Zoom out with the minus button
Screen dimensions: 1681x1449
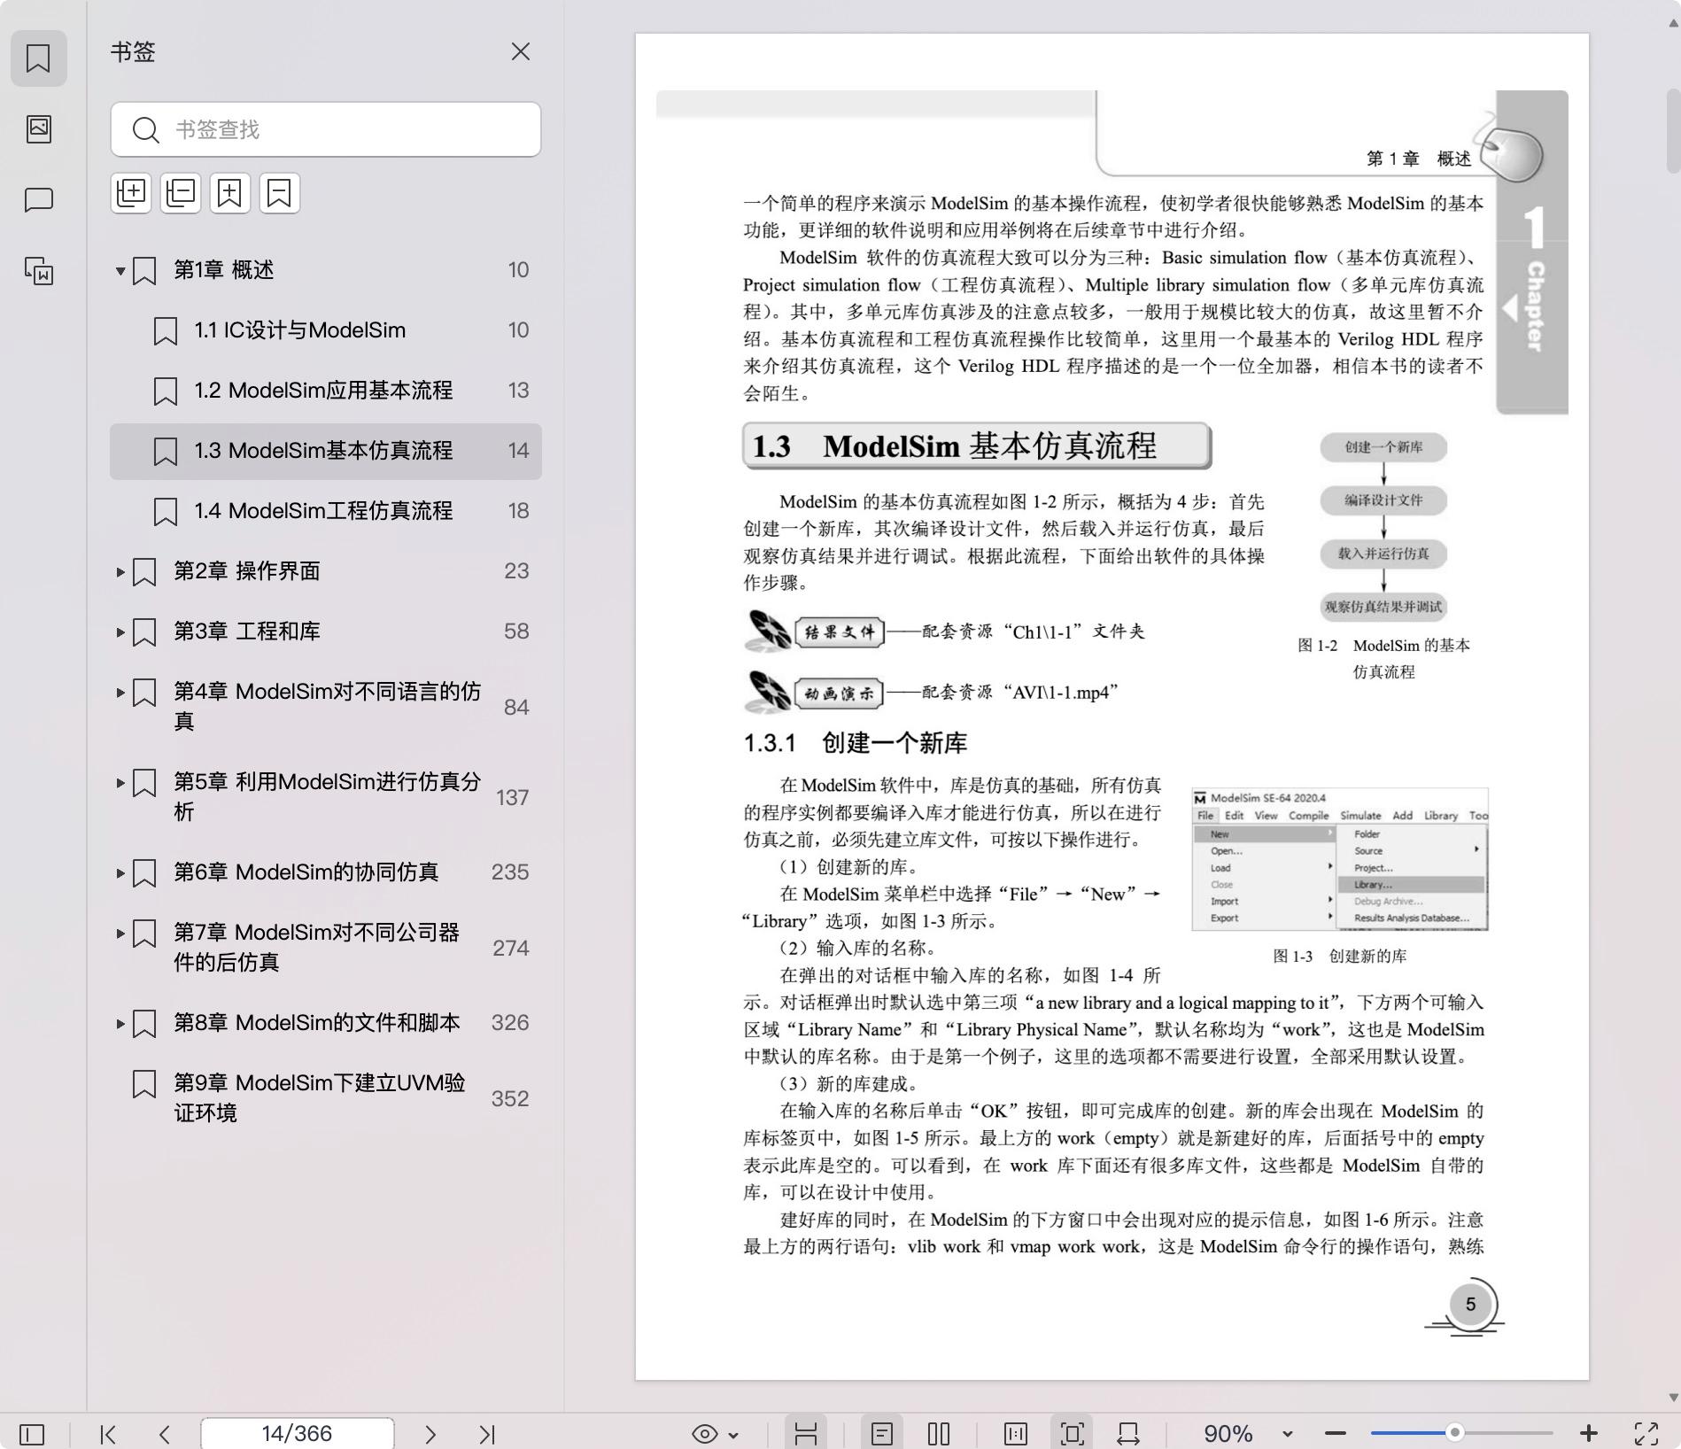tap(1336, 1434)
